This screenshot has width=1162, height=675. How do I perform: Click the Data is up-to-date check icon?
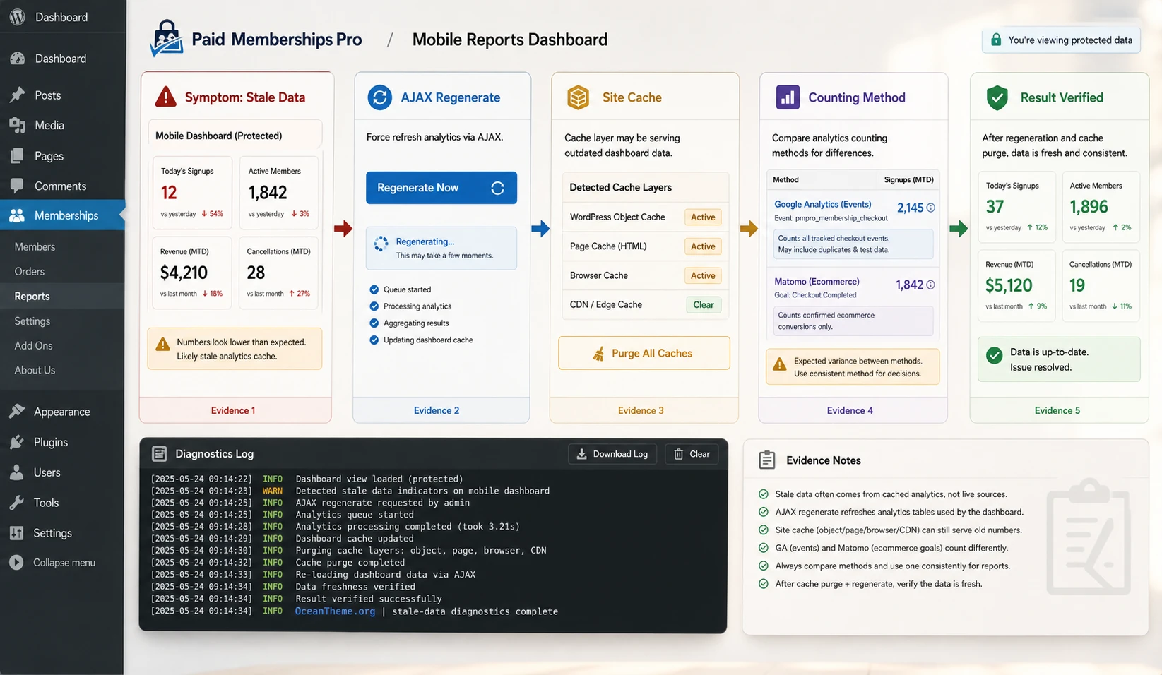pyautogui.click(x=995, y=355)
